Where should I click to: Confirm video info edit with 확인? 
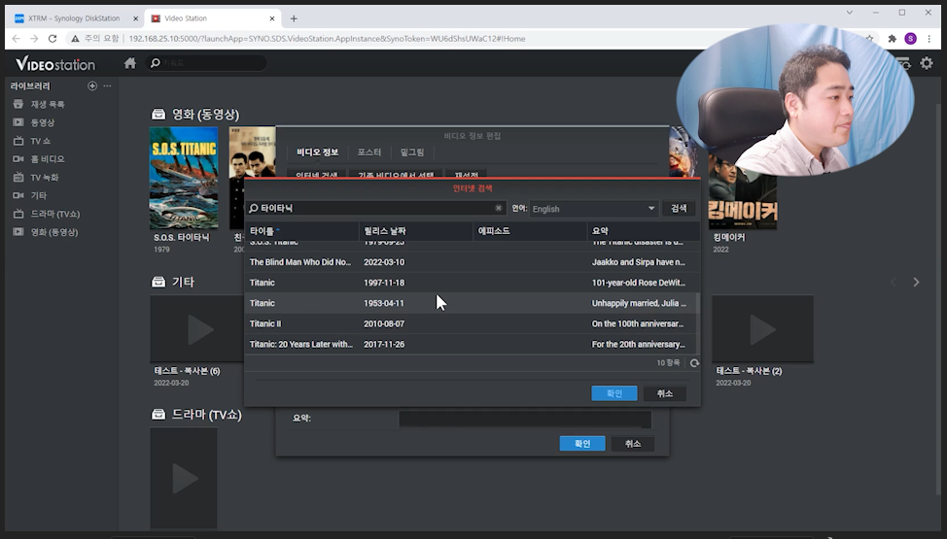tap(582, 443)
